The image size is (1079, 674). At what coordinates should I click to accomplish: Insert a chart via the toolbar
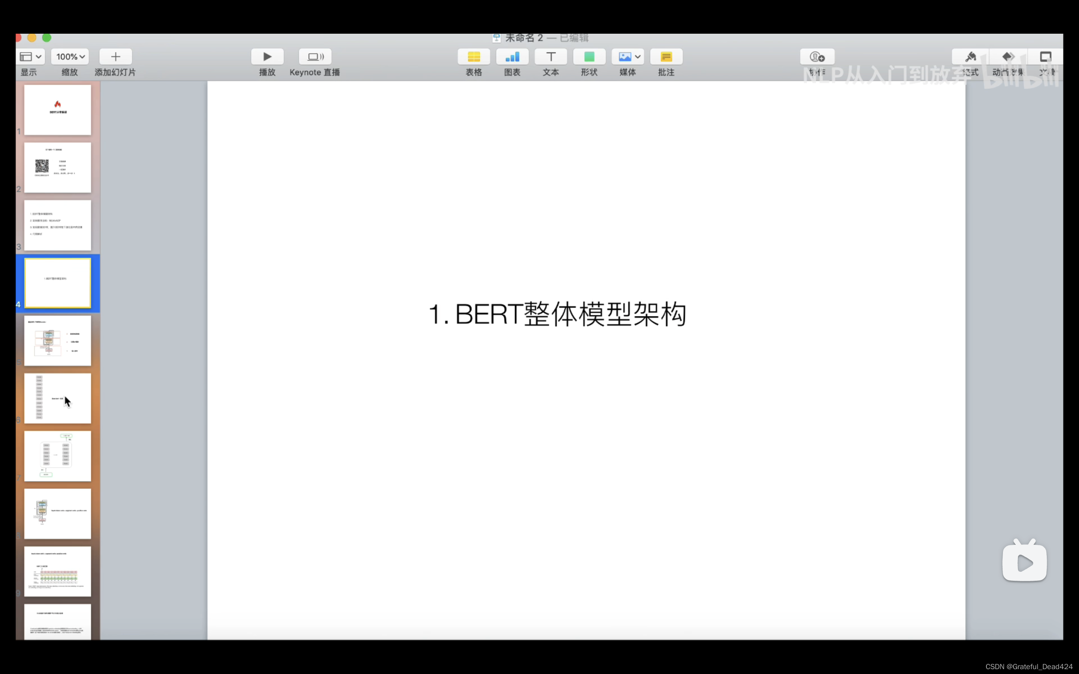coord(512,57)
